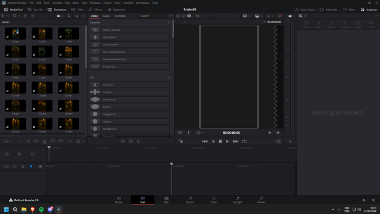The width and height of the screenshot is (380, 214).
Task: Switch to the Audio transitions tab
Action: pyautogui.click(x=106, y=16)
